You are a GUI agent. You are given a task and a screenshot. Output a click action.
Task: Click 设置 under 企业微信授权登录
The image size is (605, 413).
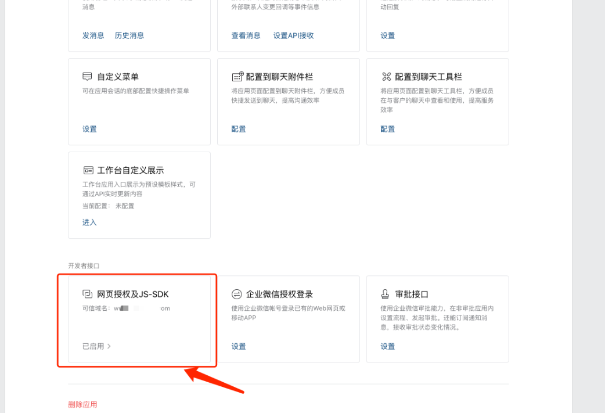pos(239,346)
